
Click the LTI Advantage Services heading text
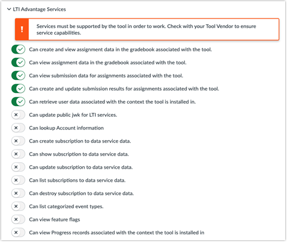click(39, 10)
